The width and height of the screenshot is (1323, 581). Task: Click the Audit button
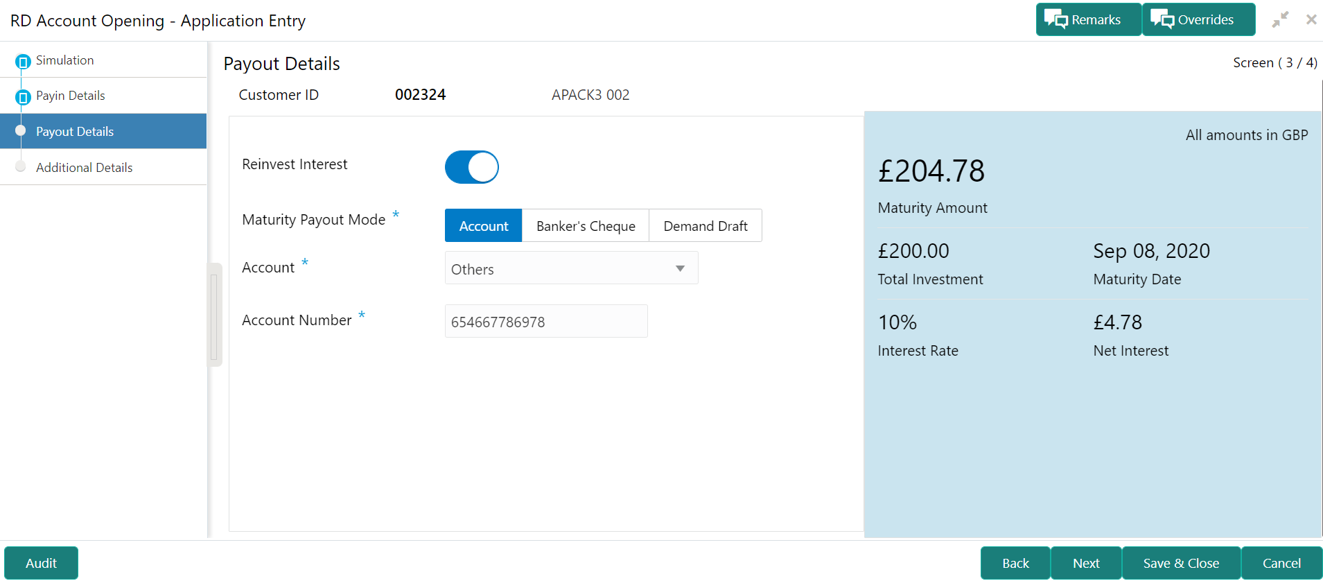(41, 563)
